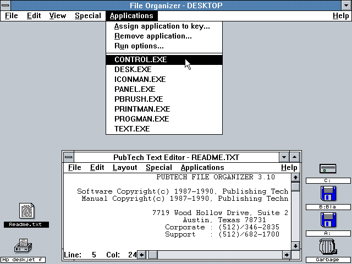This screenshot has width=352, height=264.
Task: Click the File Organizer - DESKTOP title bar
Action: point(176,5)
